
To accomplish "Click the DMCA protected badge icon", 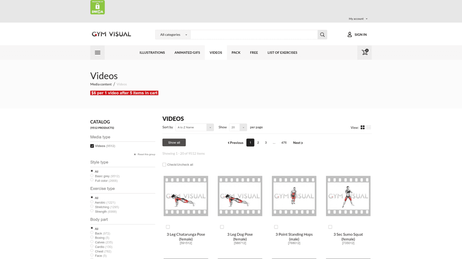I will click(x=97, y=7).
